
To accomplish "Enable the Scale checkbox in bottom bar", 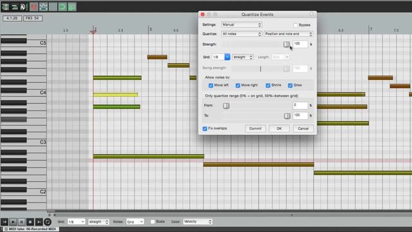I will tap(153, 222).
